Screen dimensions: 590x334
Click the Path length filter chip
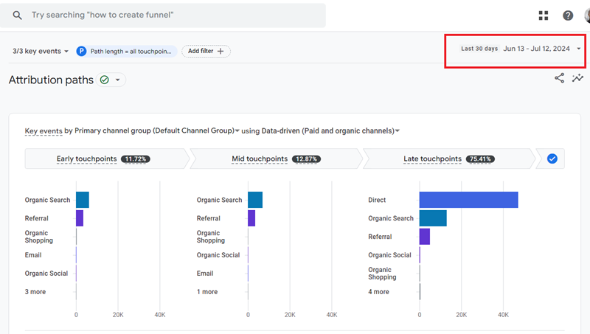point(126,51)
